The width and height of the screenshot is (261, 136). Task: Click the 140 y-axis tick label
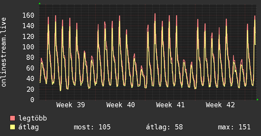(28, 26)
